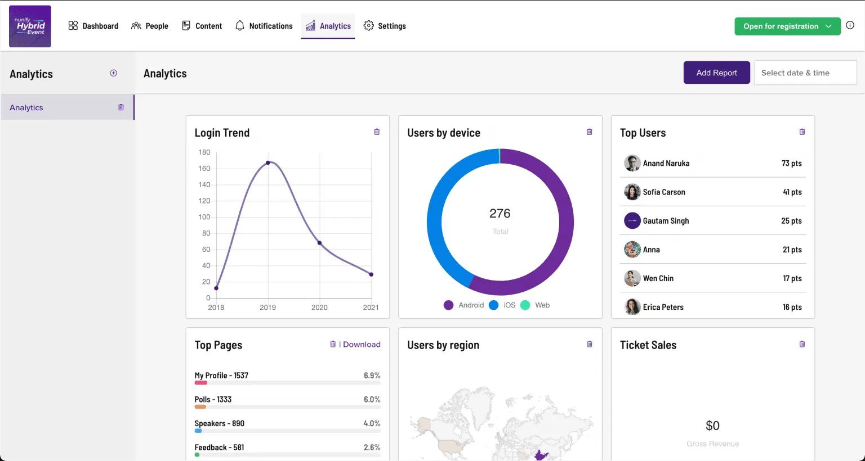This screenshot has width=865, height=461.
Task: Go to the People tab
Action: tap(150, 26)
